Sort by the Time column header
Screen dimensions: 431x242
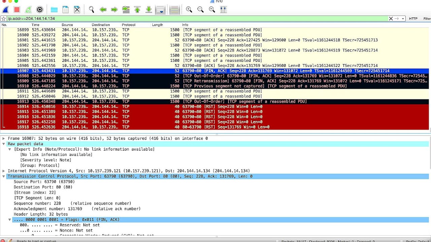[x=35, y=25]
